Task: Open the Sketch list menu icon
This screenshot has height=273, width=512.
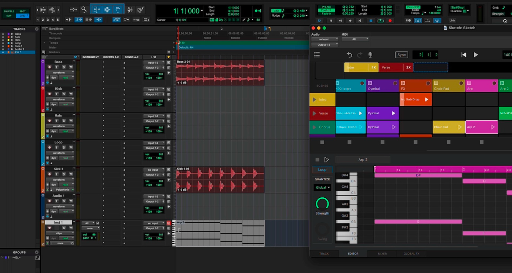Action: (x=317, y=55)
